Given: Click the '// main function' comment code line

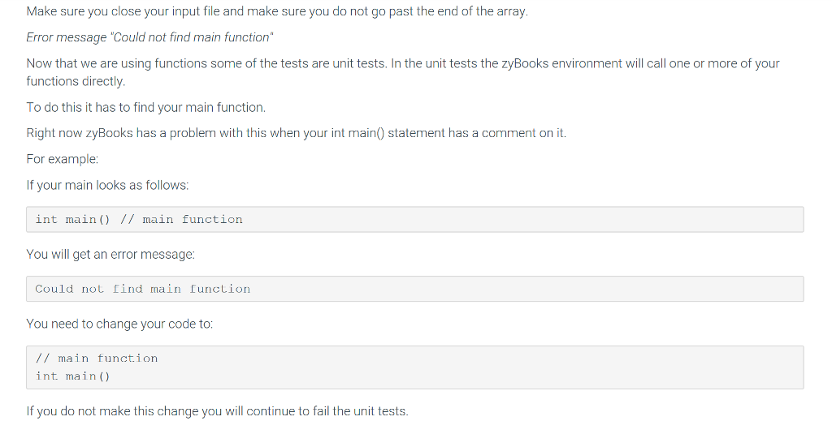Looking at the screenshot, I should pos(97,359).
